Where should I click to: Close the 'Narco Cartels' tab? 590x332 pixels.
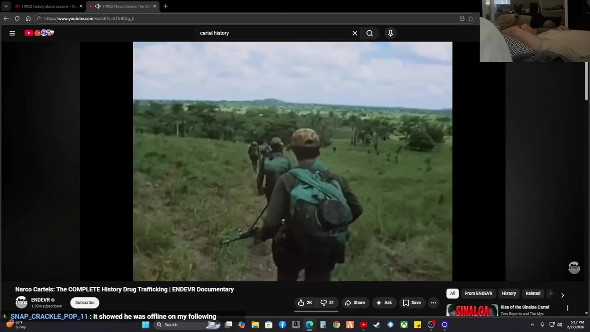coord(154,6)
